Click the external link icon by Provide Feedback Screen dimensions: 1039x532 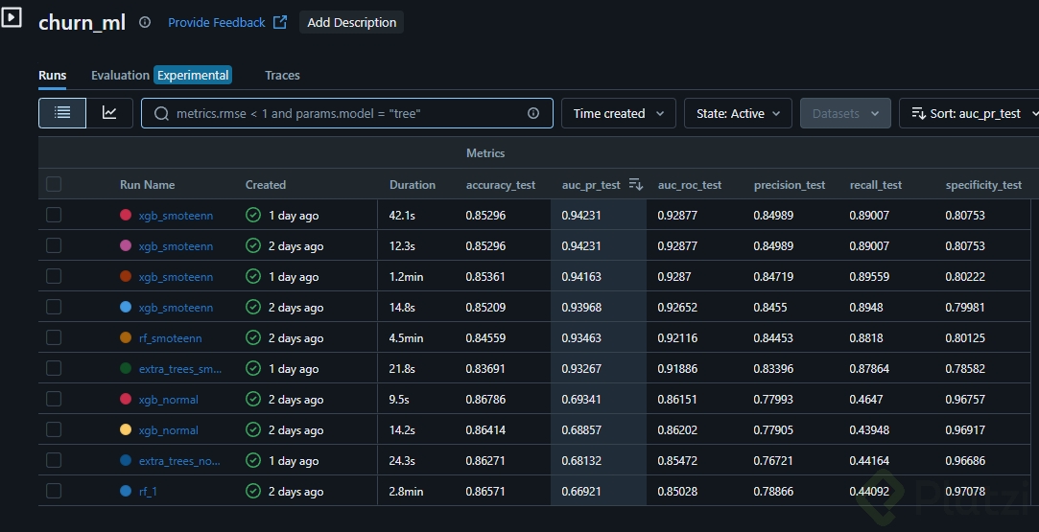(x=280, y=22)
